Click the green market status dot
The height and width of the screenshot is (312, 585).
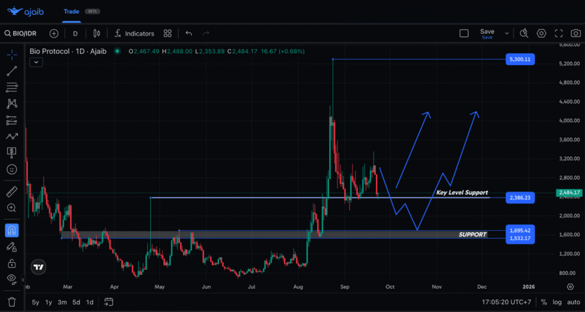[x=118, y=51]
